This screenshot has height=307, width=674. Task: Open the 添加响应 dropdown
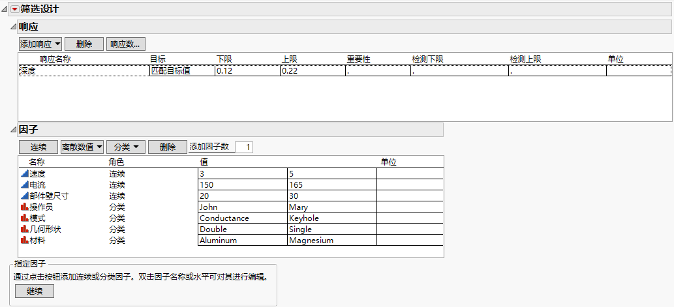[40, 44]
